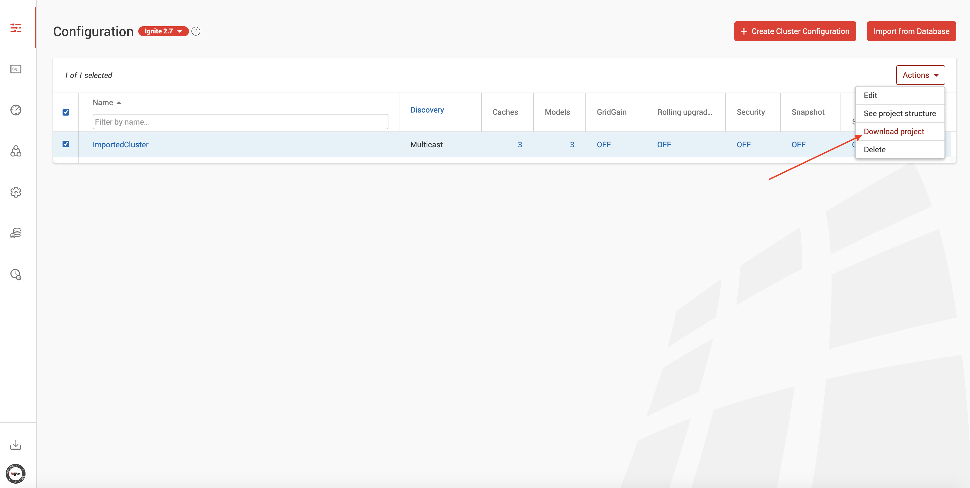
Task: Open the monitoring dashboard gauge icon
Action: 16,110
